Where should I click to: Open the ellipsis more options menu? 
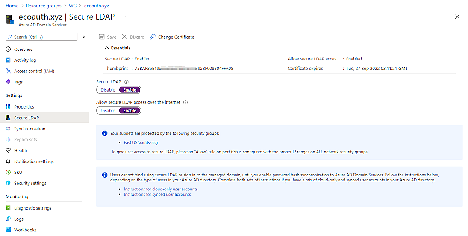click(126, 17)
